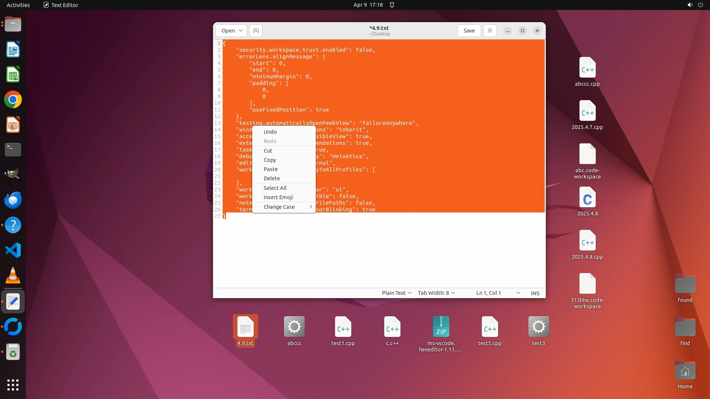
Task: Expand the Open recent files dropdown
Action: pyautogui.click(x=241, y=31)
